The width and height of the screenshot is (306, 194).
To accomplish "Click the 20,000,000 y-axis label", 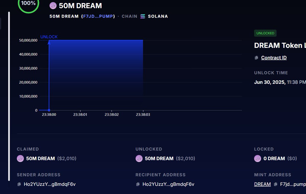I will click(x=28, y=82).
